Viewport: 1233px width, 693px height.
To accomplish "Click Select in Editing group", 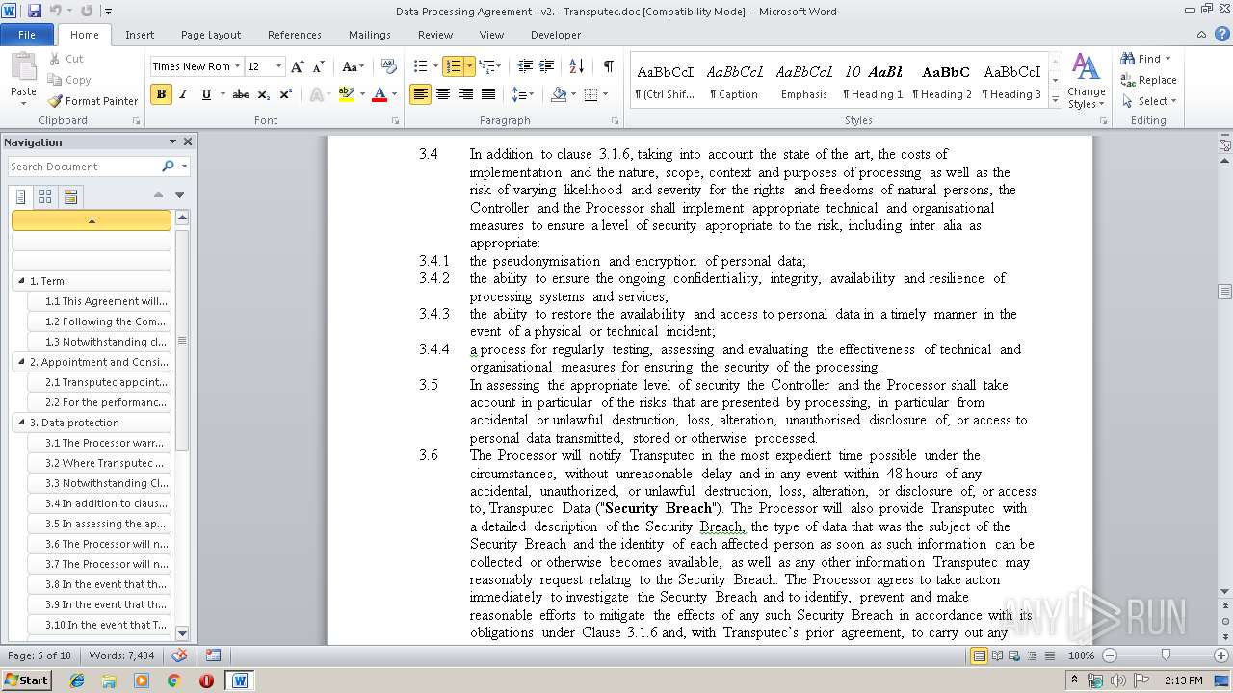I will [1149, 101].
